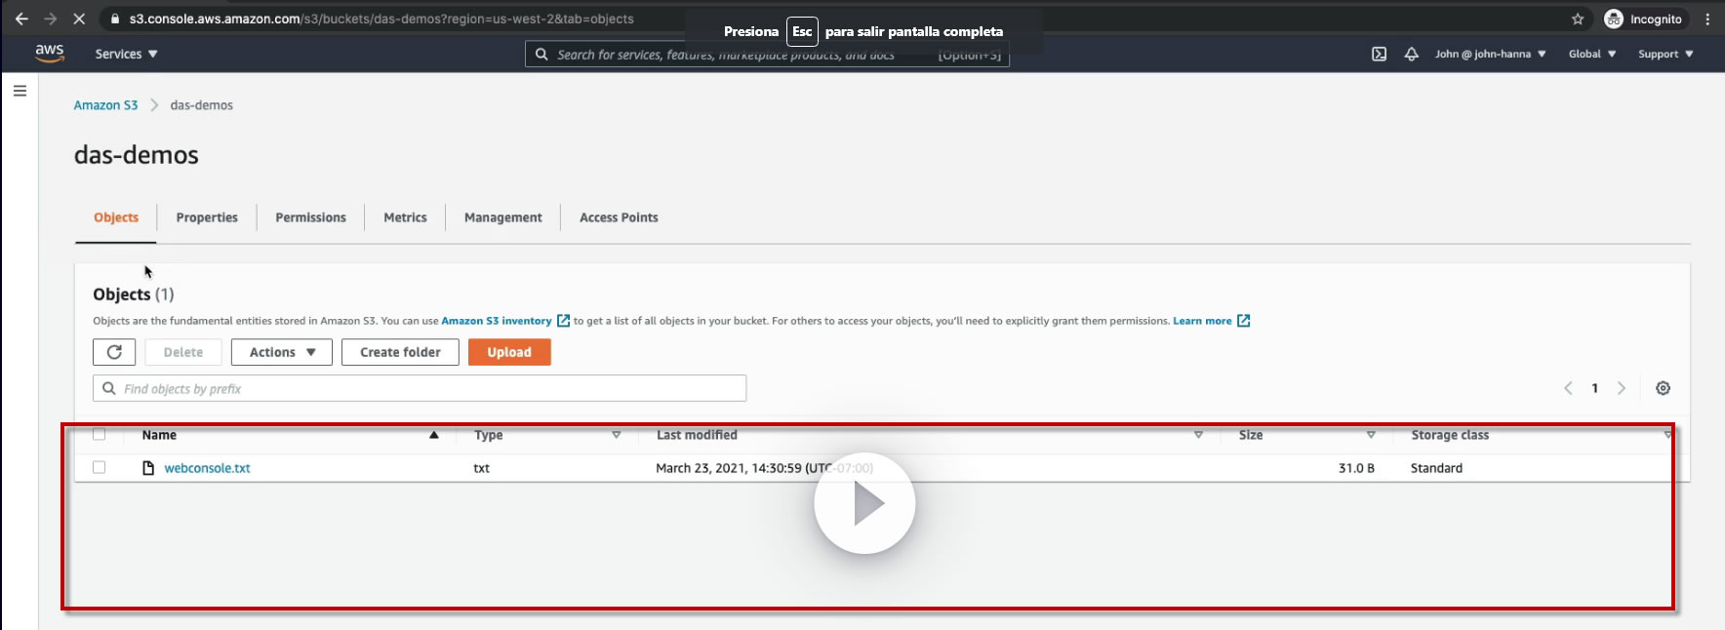This screenshot has width=1725, height=630.
Task: Click the Storage class column header
Action: click(x=1450, y=435)
